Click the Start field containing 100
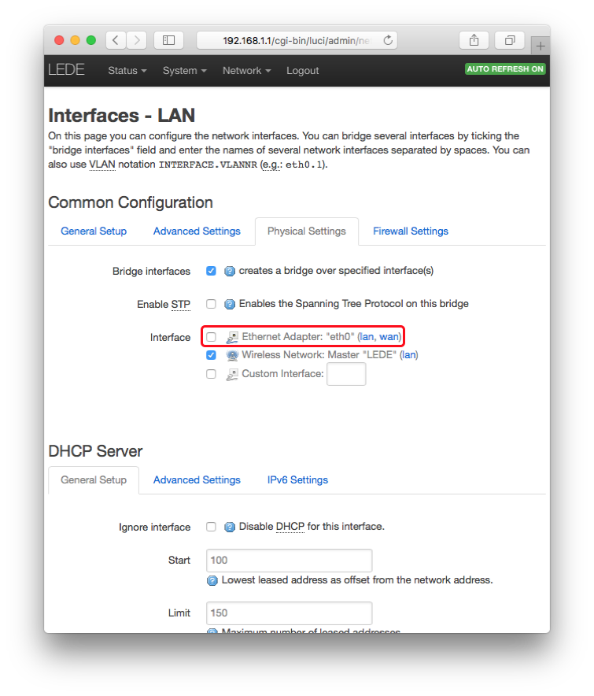 coord(289,561)
